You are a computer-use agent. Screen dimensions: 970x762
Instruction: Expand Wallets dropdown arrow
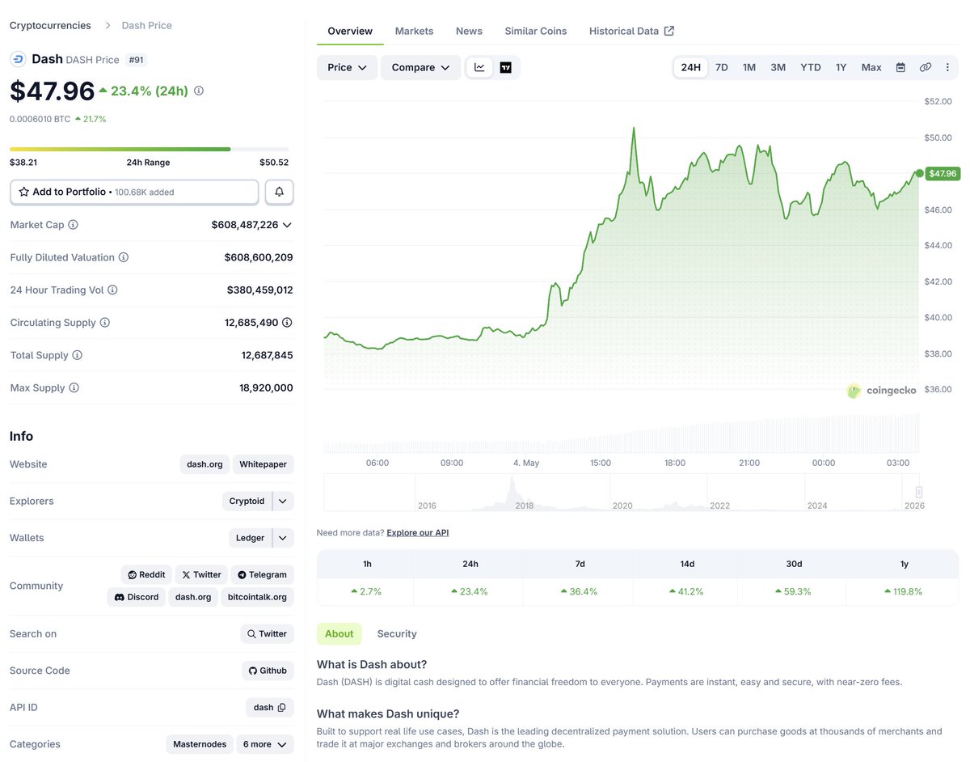coord(283,538)
